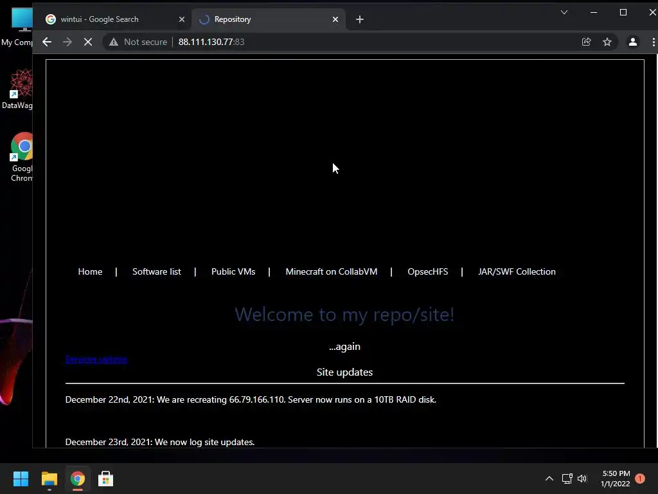This screenshot has width=658, height=494.
Task: Open the notification badge in the taskbar
Action: (x=640, y=479)
